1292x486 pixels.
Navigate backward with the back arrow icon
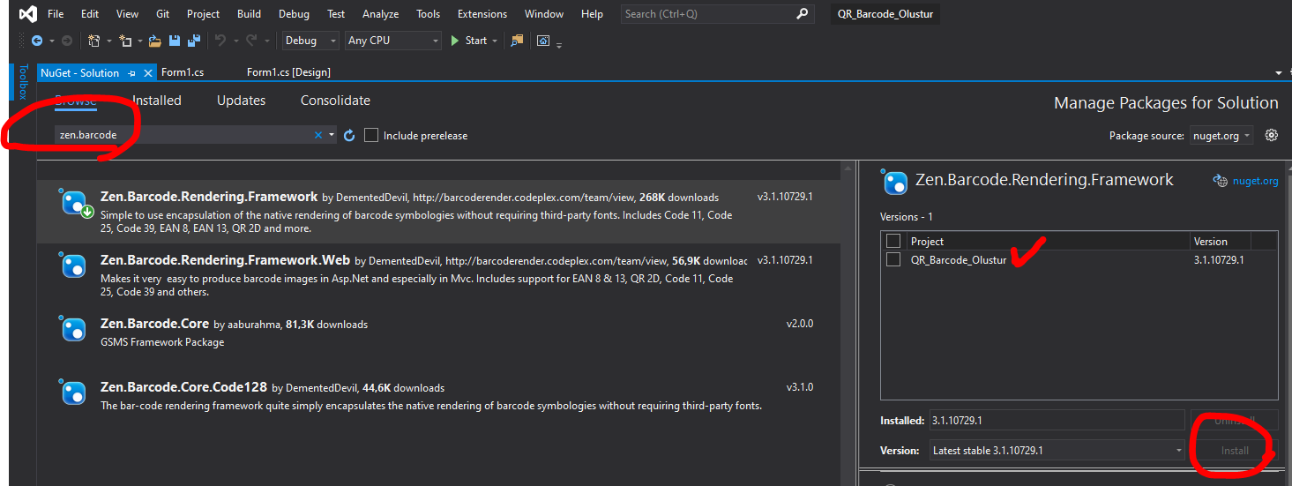pyautogui.click(x=36, y=41)
